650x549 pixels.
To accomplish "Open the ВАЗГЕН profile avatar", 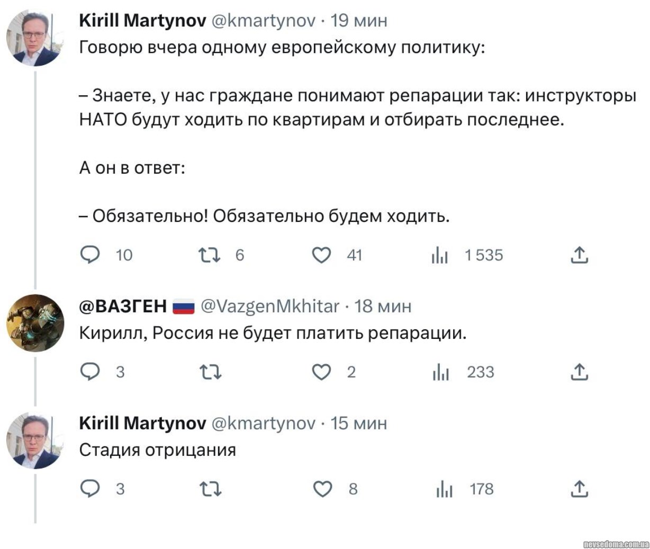I will coord(35,323).
